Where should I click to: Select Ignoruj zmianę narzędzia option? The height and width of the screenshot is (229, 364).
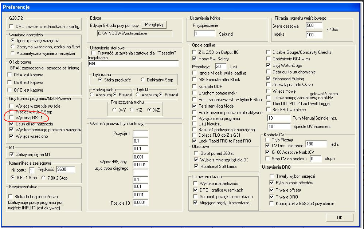click(12, 40)
